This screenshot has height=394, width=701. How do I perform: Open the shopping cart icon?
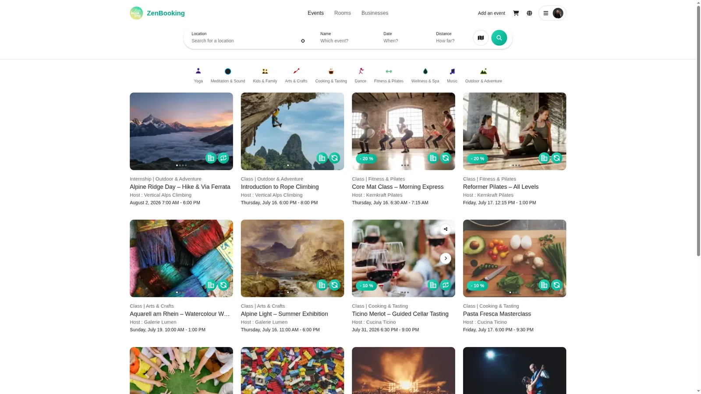pyautogui.click(x=516, y=13)
